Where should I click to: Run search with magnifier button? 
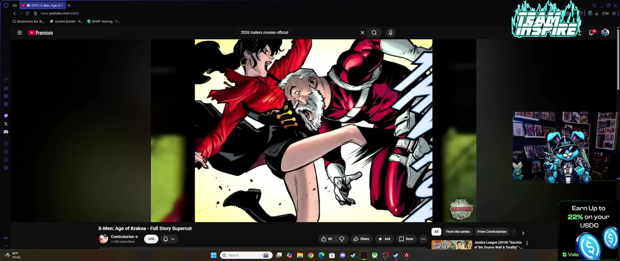pos(374,33)
